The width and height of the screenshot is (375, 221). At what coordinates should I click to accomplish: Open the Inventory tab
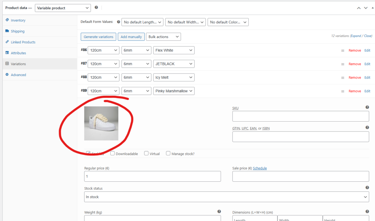tap(18, 20)
